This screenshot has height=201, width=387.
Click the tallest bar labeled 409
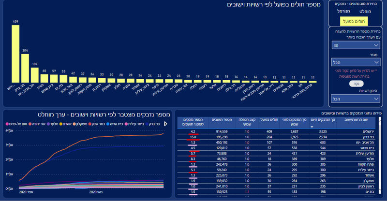tap(15, 54)
